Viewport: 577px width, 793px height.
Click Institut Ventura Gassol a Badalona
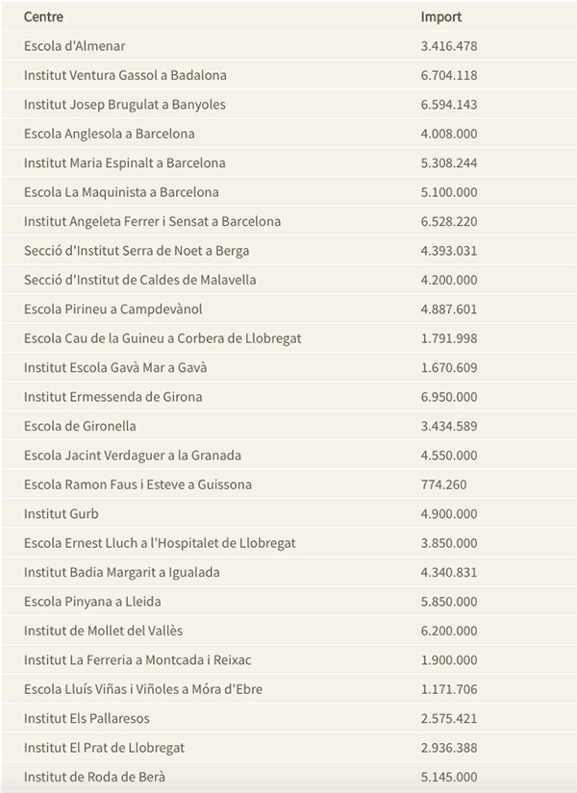click(125, 75)
